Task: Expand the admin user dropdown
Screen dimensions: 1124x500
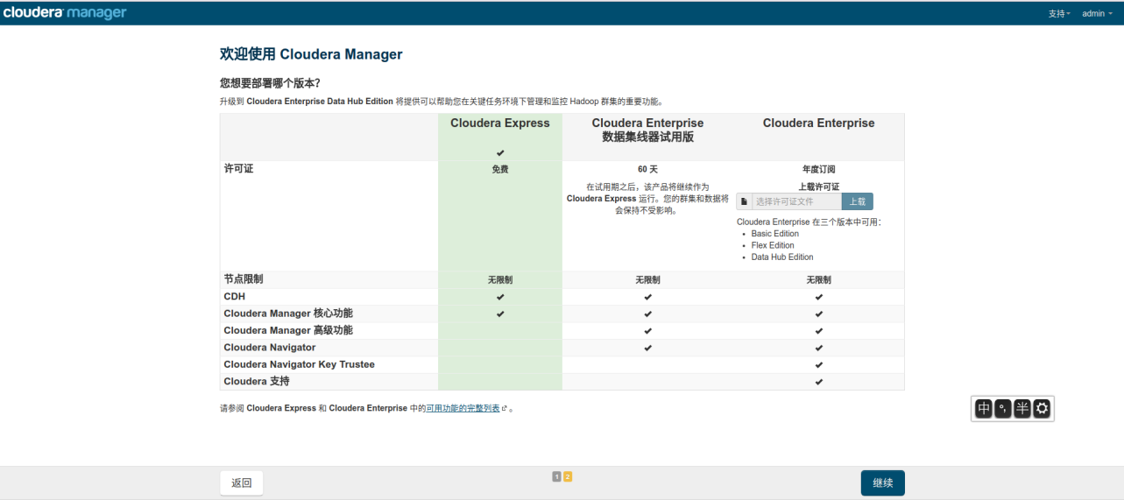Action: pos(1097,14)
